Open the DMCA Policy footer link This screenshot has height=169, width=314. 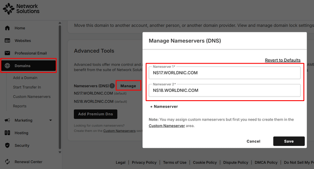tap(266, 163)
